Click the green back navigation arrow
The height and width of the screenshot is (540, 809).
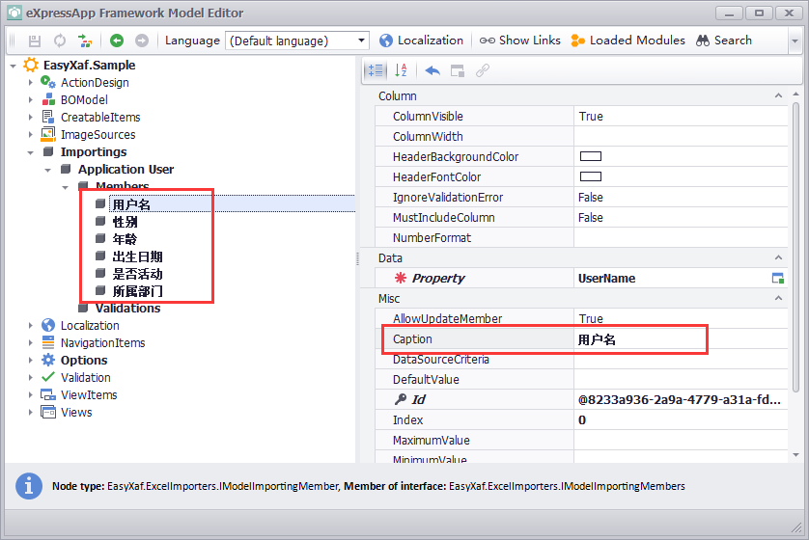(x=117, y=40)
